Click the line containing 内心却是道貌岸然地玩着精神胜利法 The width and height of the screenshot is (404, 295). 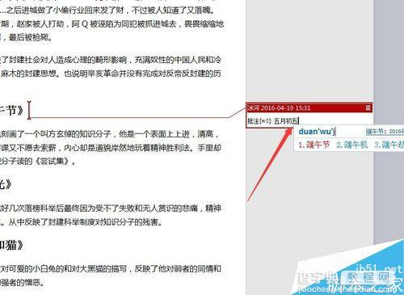click(111, 148)
